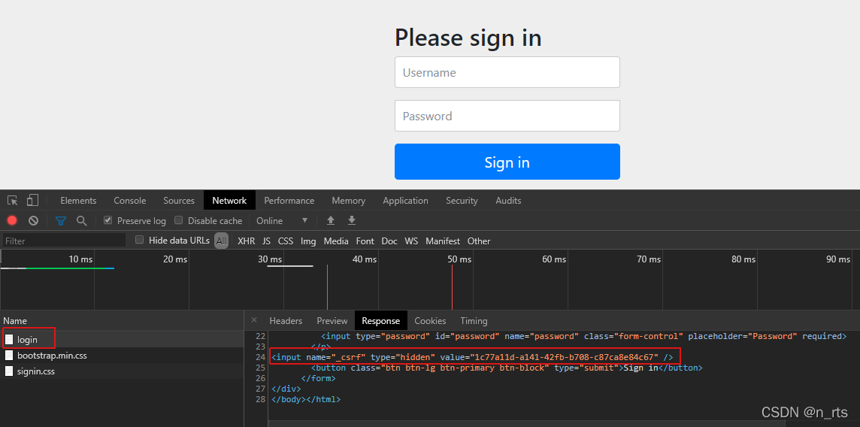Click the Name column header

122,321
